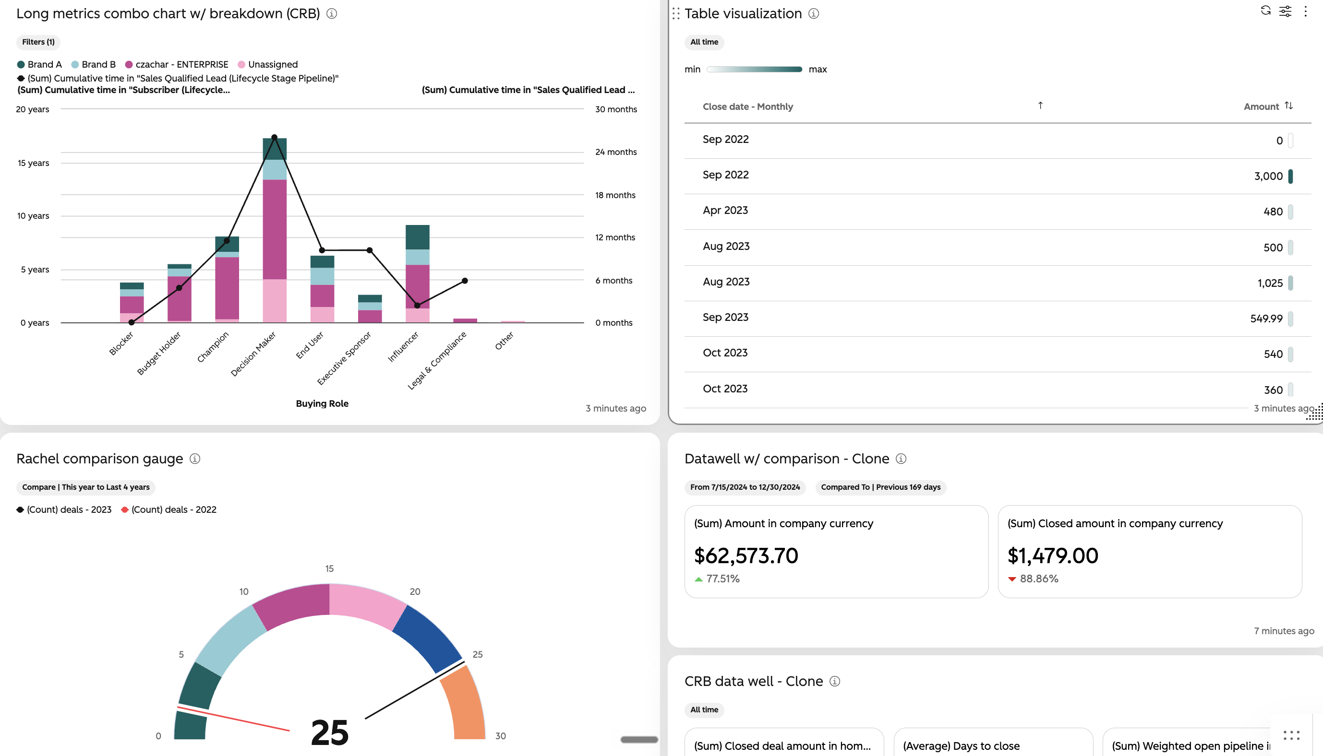
Task: Click the $62,573.70 value
Action: tap(746, 555)
